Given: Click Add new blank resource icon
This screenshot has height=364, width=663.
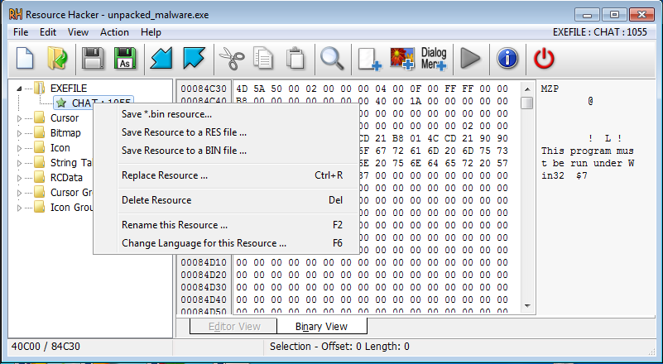Looking at the screenshot, I should (369, 59).
